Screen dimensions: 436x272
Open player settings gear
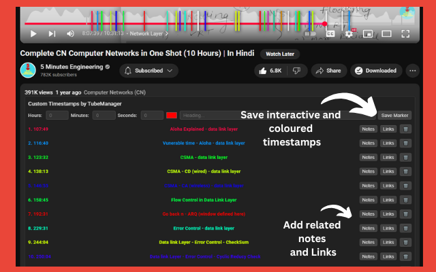click(349, 34)
